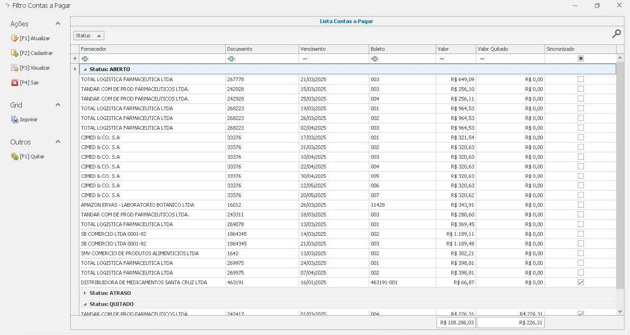The width and height of the screenshot is (630, 335).
Task: Collapse the Ações panel chevron
Action: tap(58, 24)
